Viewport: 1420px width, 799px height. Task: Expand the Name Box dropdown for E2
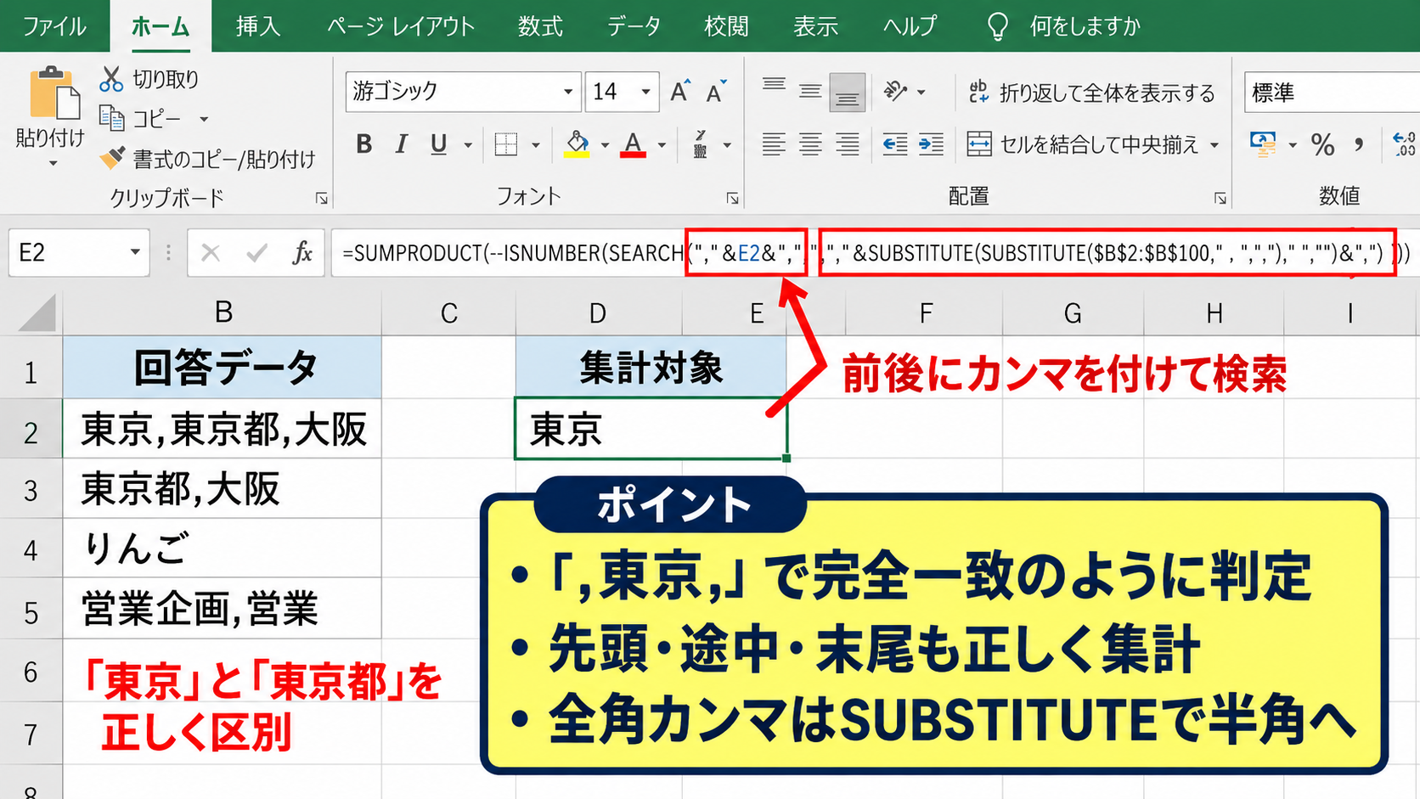[x=135, y=252]
